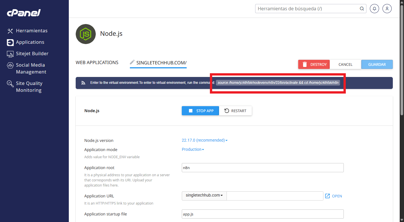Click the 'Node.js version' label
Screen dimensions: 404x222
(x=99, y=140)
